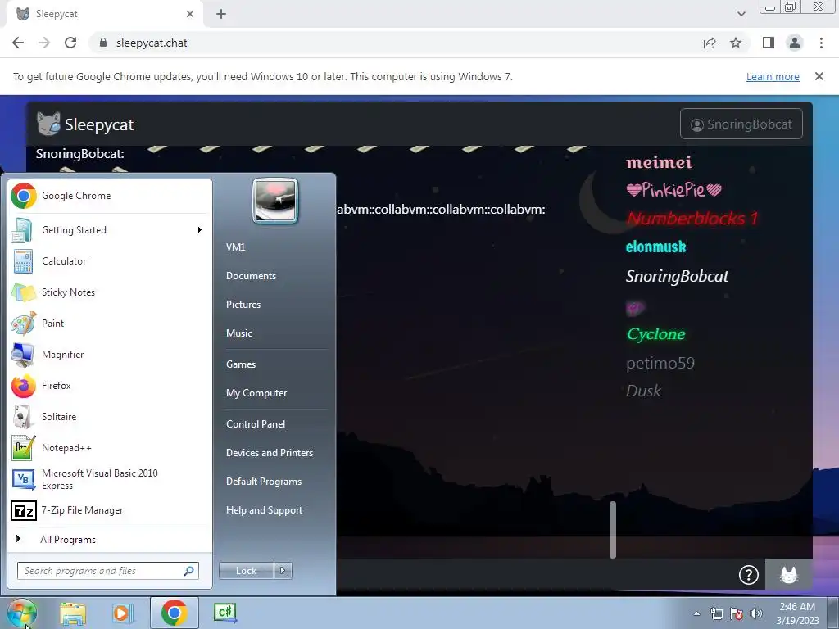Open the tab search dropdown chevron
Screen dimensions: 839x629
tap(741, 14)
